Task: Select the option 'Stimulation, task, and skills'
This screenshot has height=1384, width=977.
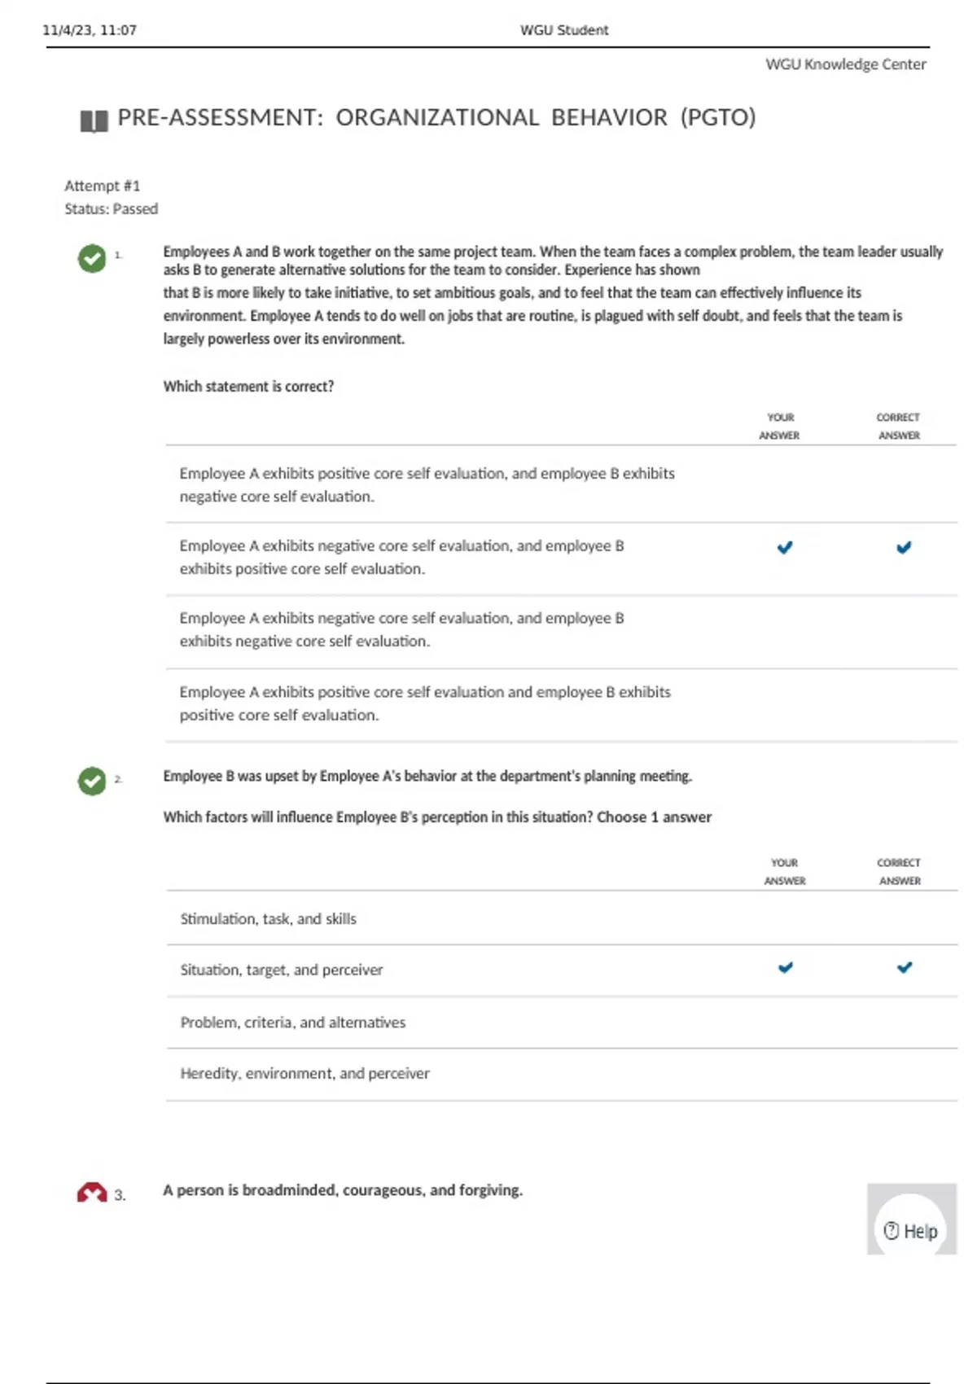Action: [268, 919]
